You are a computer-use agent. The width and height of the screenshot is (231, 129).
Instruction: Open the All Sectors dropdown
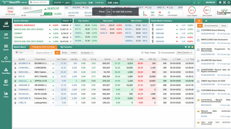click(87, 53)
